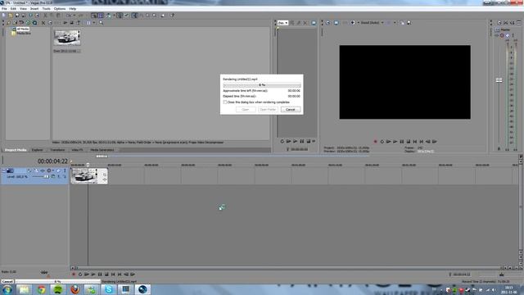This screenshot has width=524, height=295.
Task: Toggle Ignore Event Grouping
Action: (x=126, y=16)
